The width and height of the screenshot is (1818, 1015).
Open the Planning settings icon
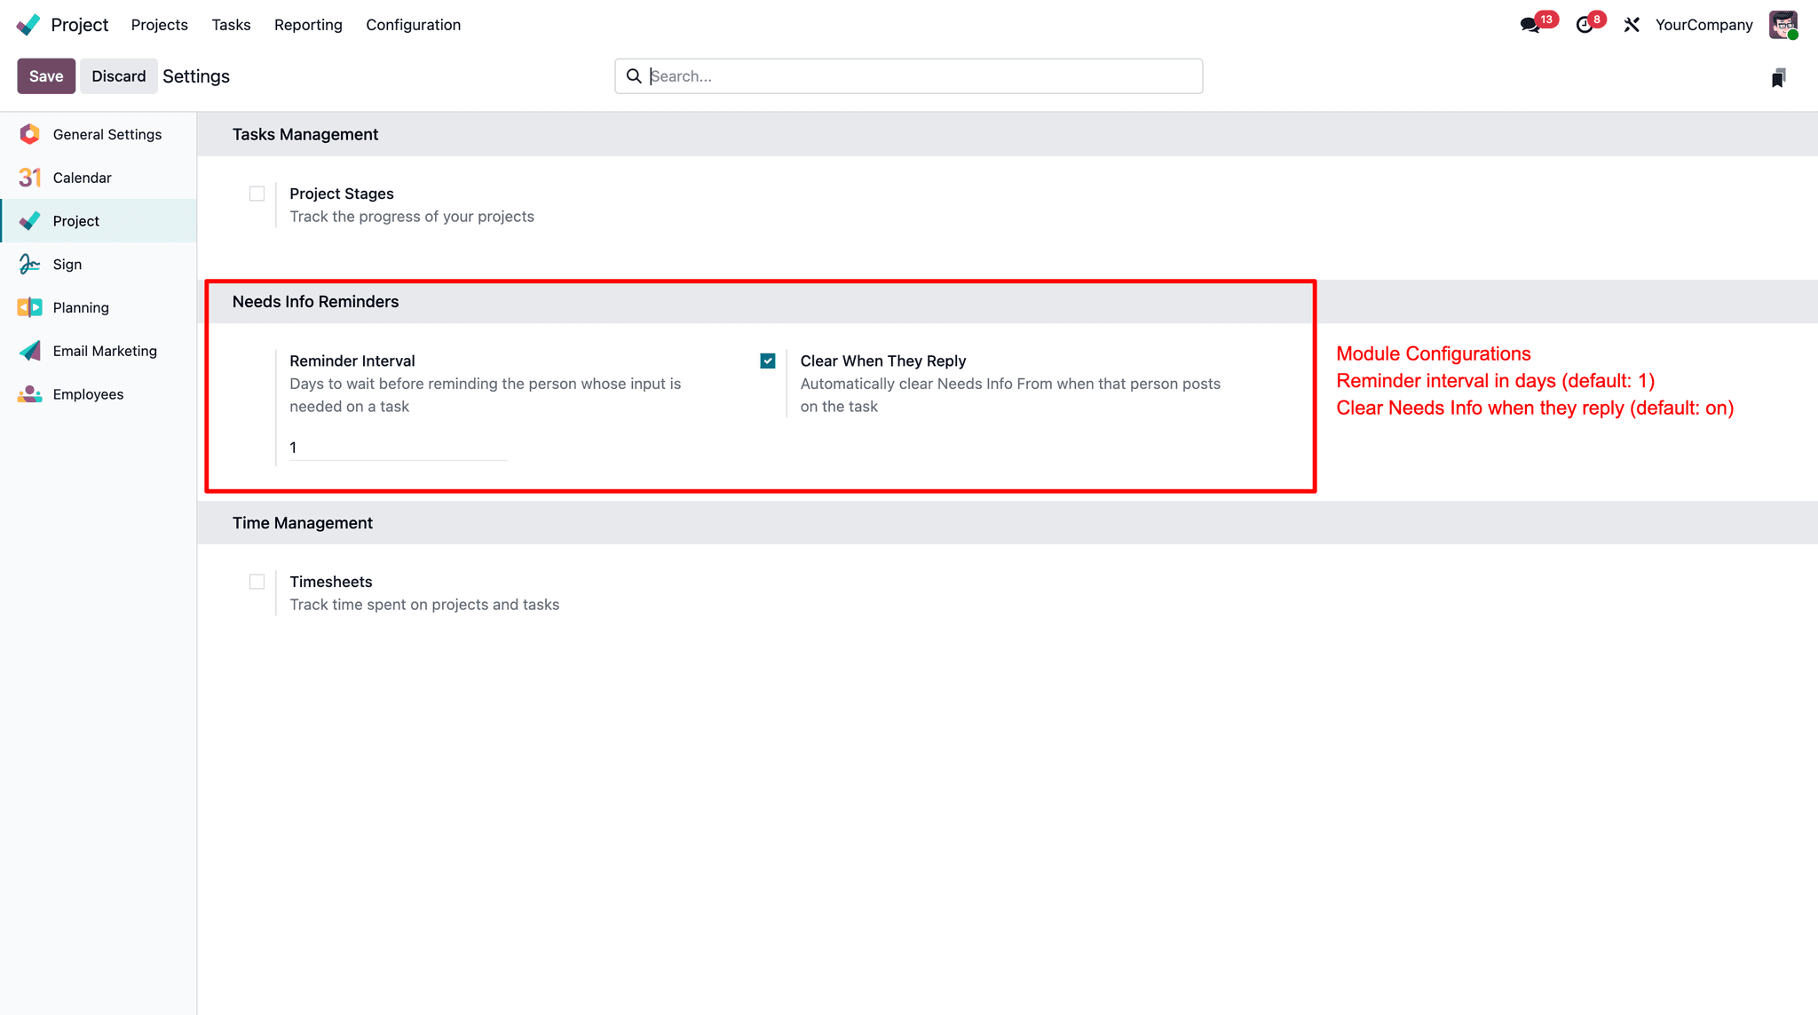29,308
